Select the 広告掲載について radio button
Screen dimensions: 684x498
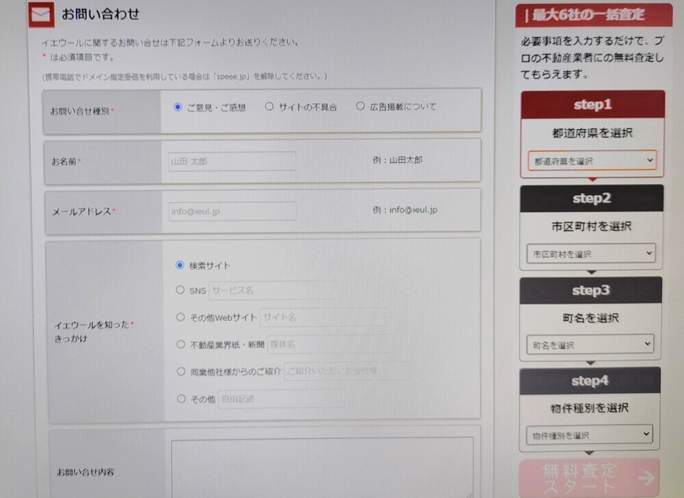[360, 106]
